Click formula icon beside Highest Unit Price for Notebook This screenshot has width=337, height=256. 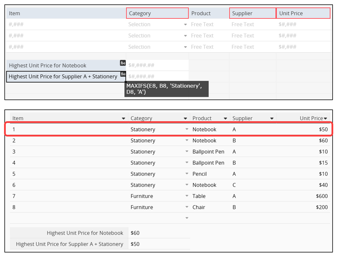(x=123, y=63)
